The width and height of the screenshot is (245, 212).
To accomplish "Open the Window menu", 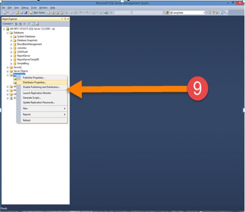I will (43, 8).
